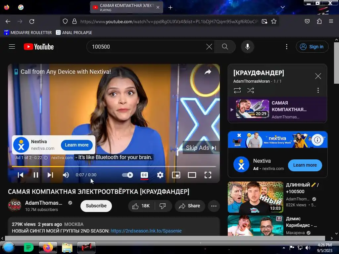Close the playlist panel

tap(318, 76)
